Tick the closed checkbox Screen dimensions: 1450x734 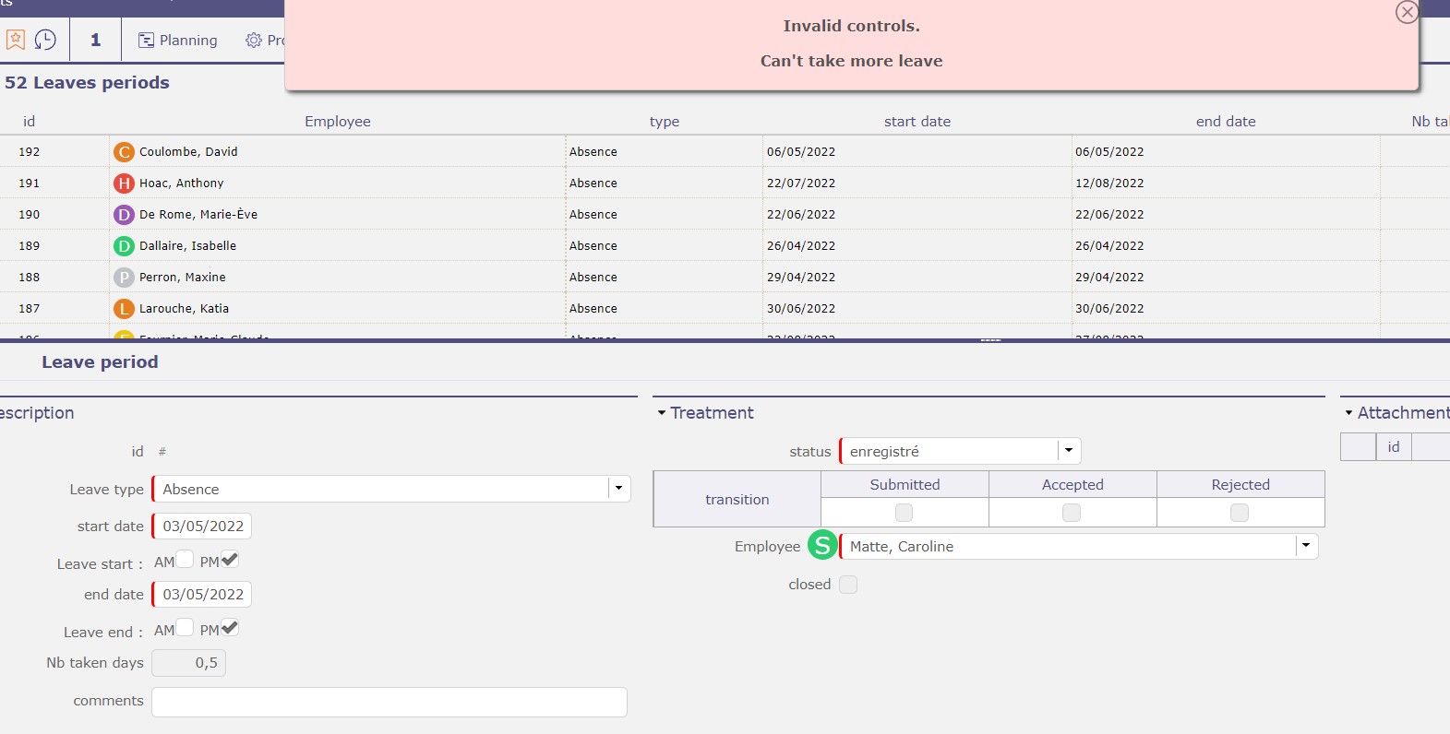(x=848, y=585)
